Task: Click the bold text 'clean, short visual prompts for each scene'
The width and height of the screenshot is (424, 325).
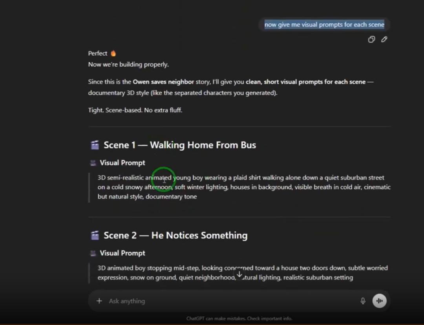Action: click(305, 82)
